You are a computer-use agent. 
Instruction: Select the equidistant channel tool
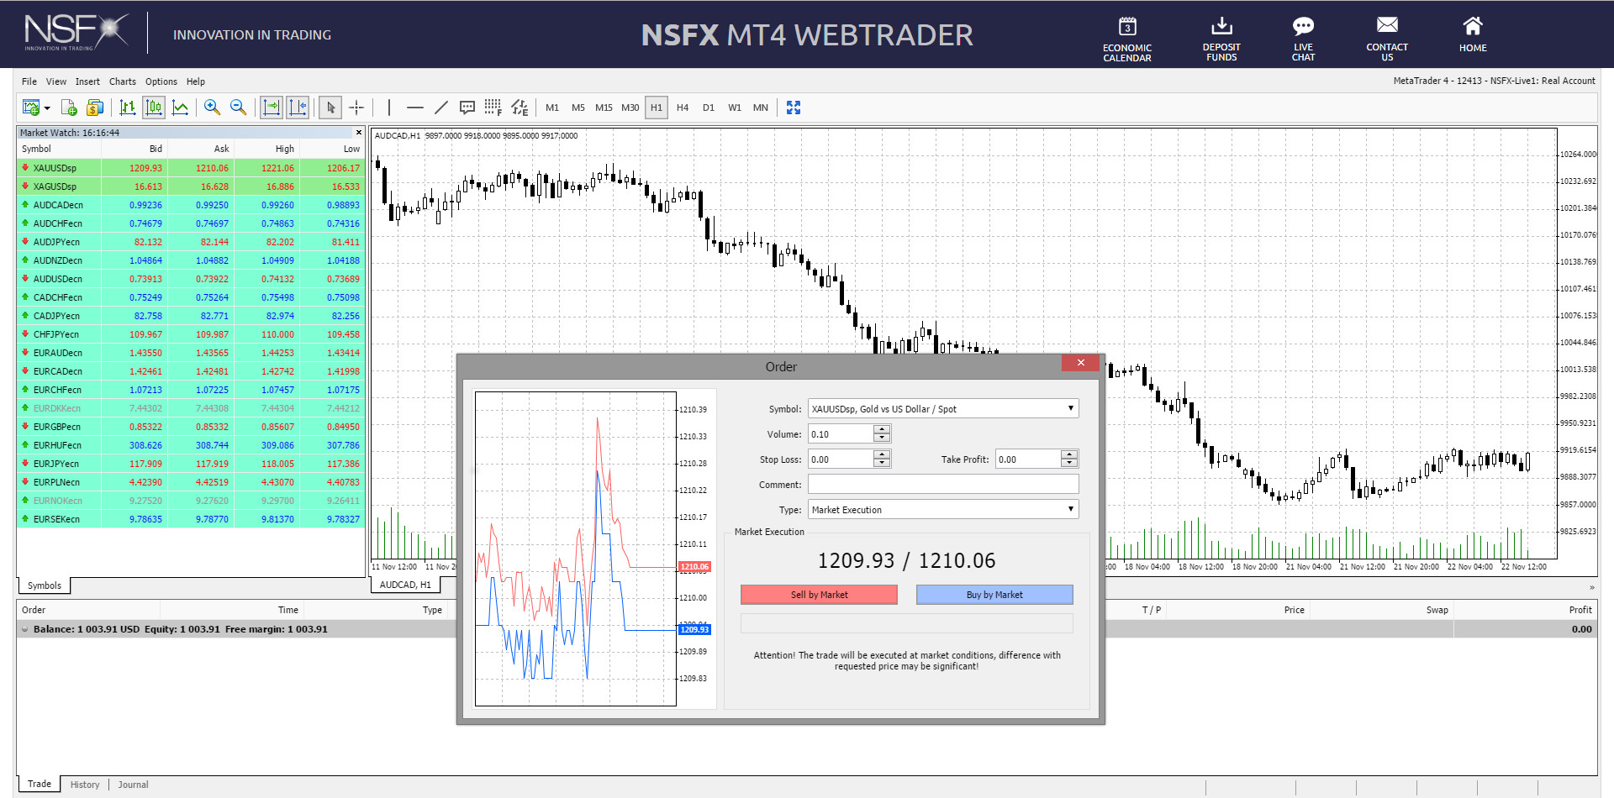point(520,108)
